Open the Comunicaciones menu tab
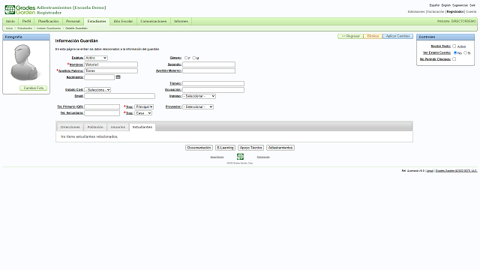The width and height of the screenshot is (480, 270). coord(153,21)
